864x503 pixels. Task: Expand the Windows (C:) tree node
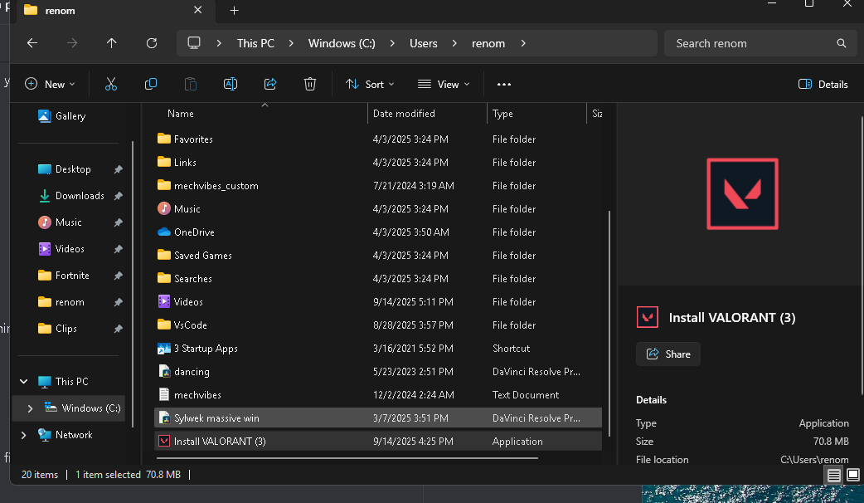pyautogui.click(x=31, y=408)
